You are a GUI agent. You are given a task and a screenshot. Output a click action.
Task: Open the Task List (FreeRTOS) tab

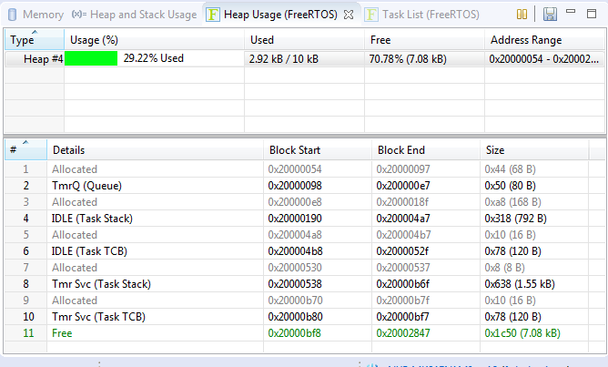422,15
